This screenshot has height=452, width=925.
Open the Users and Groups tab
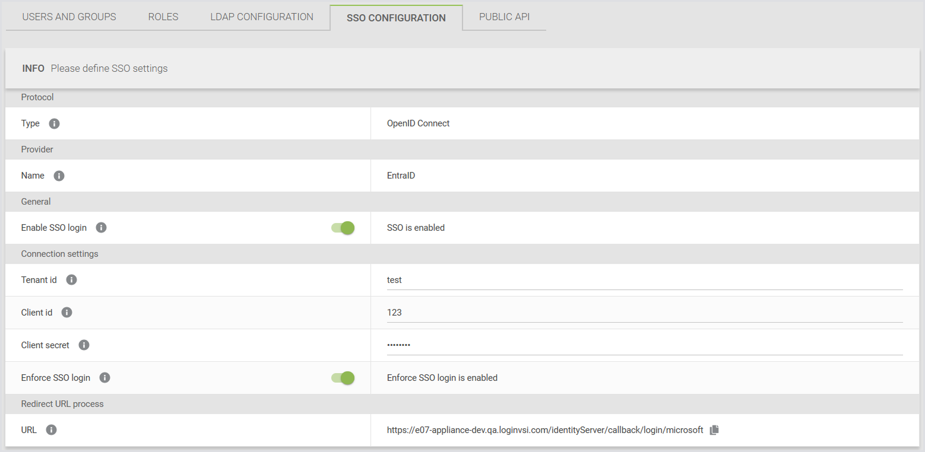[x=69, y=17]
